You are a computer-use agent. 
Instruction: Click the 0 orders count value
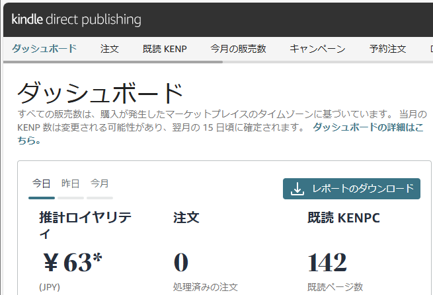181,262
